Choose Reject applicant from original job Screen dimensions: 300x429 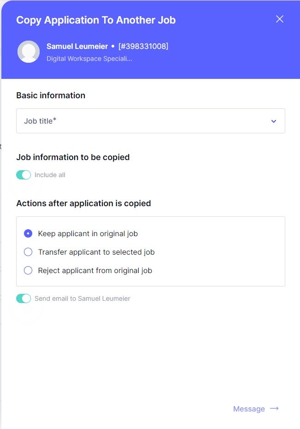(28, 270)
